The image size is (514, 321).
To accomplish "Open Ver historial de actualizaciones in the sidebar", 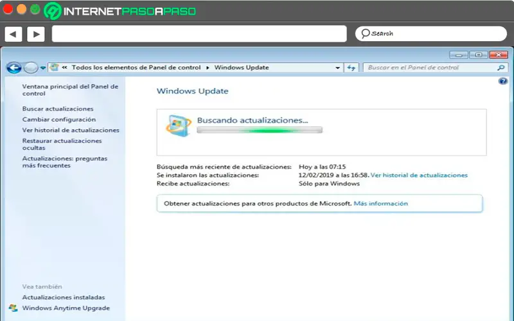I will 71,130.
